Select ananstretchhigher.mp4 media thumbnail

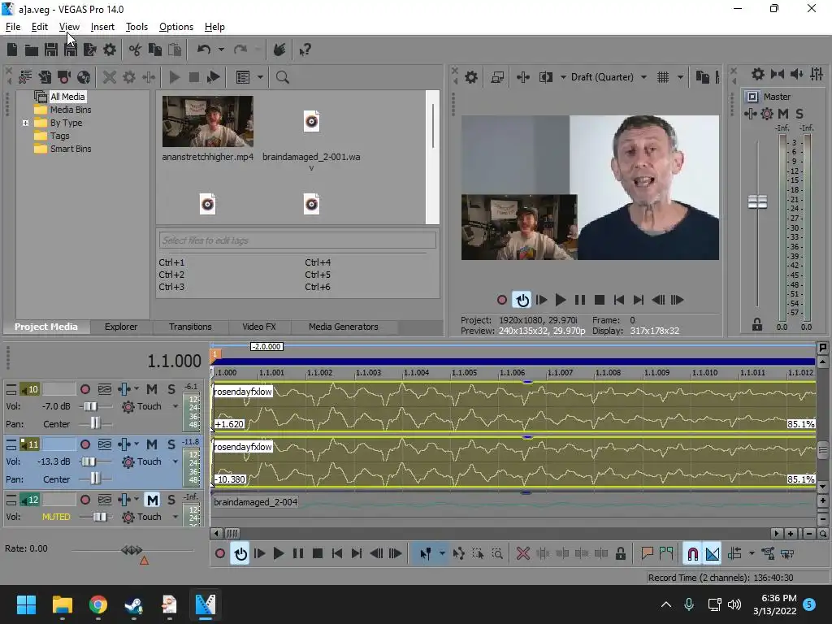(x=207, y=122)
